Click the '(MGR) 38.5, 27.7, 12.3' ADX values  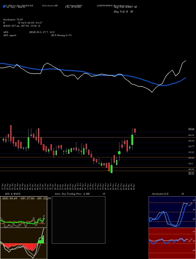tap(42, 32)
